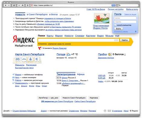Image resolution: width=142 pixels, height=118 pixels.
Task: Click the Нефть oil price link
Action: click(x=101, y=81)
